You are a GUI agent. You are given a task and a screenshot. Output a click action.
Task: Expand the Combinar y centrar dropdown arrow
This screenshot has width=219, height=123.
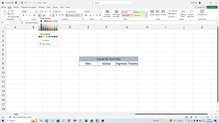coord(81,15)
